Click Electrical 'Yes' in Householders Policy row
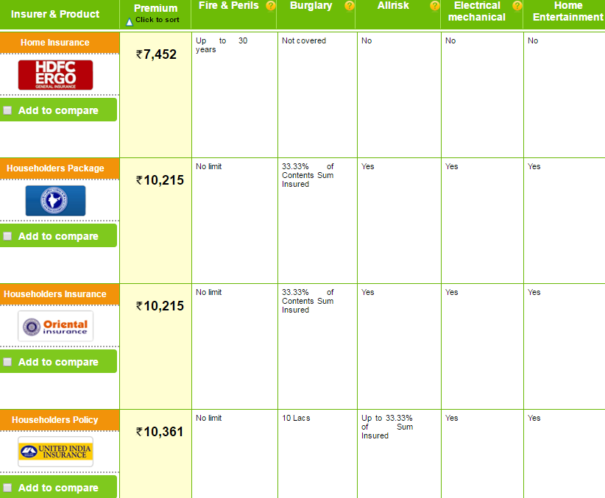This screenshot has height=498, width=605. click(451, 418)
